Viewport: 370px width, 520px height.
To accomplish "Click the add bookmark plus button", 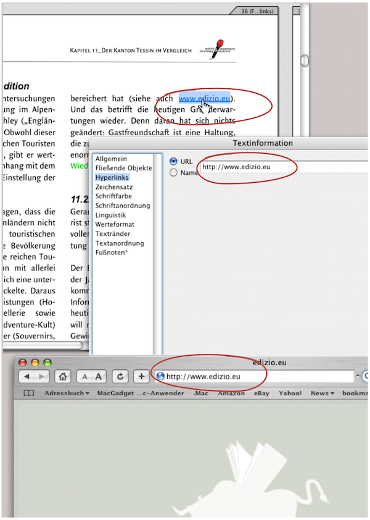I will click(x=141, y=376).
